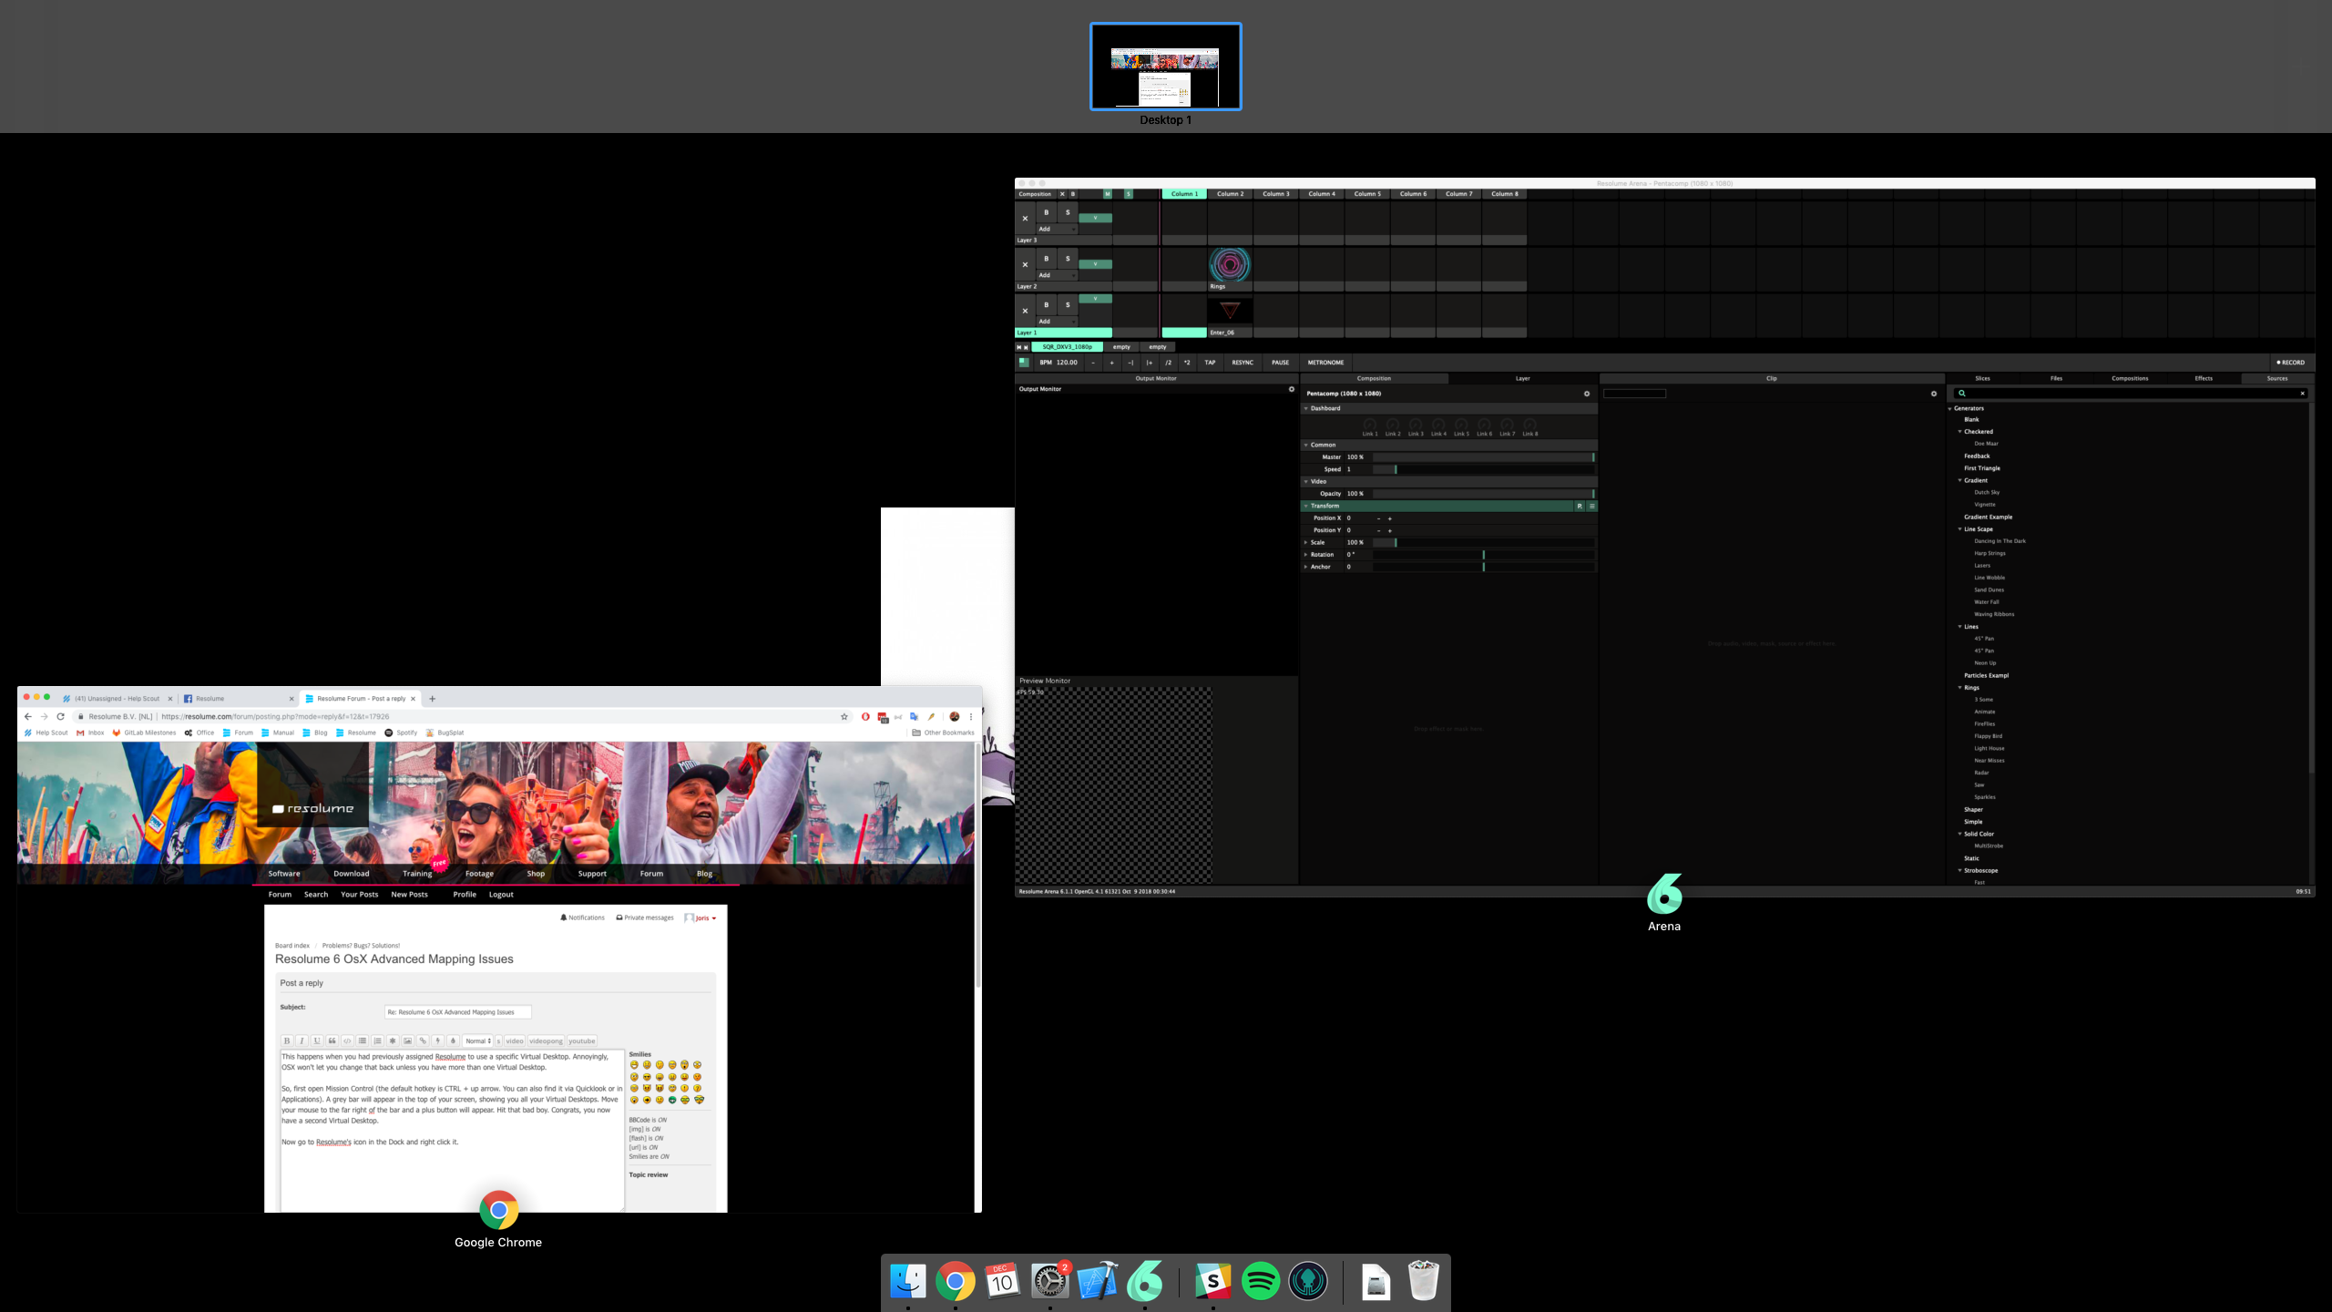This screenshot has height=1312, width=2332.
Task: Open Pentacomp composition settings gear
Action: (1586, 394)
